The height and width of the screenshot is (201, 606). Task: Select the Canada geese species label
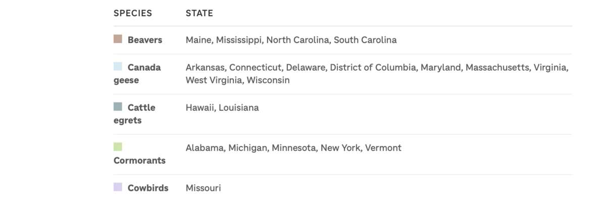coord(137,74)
